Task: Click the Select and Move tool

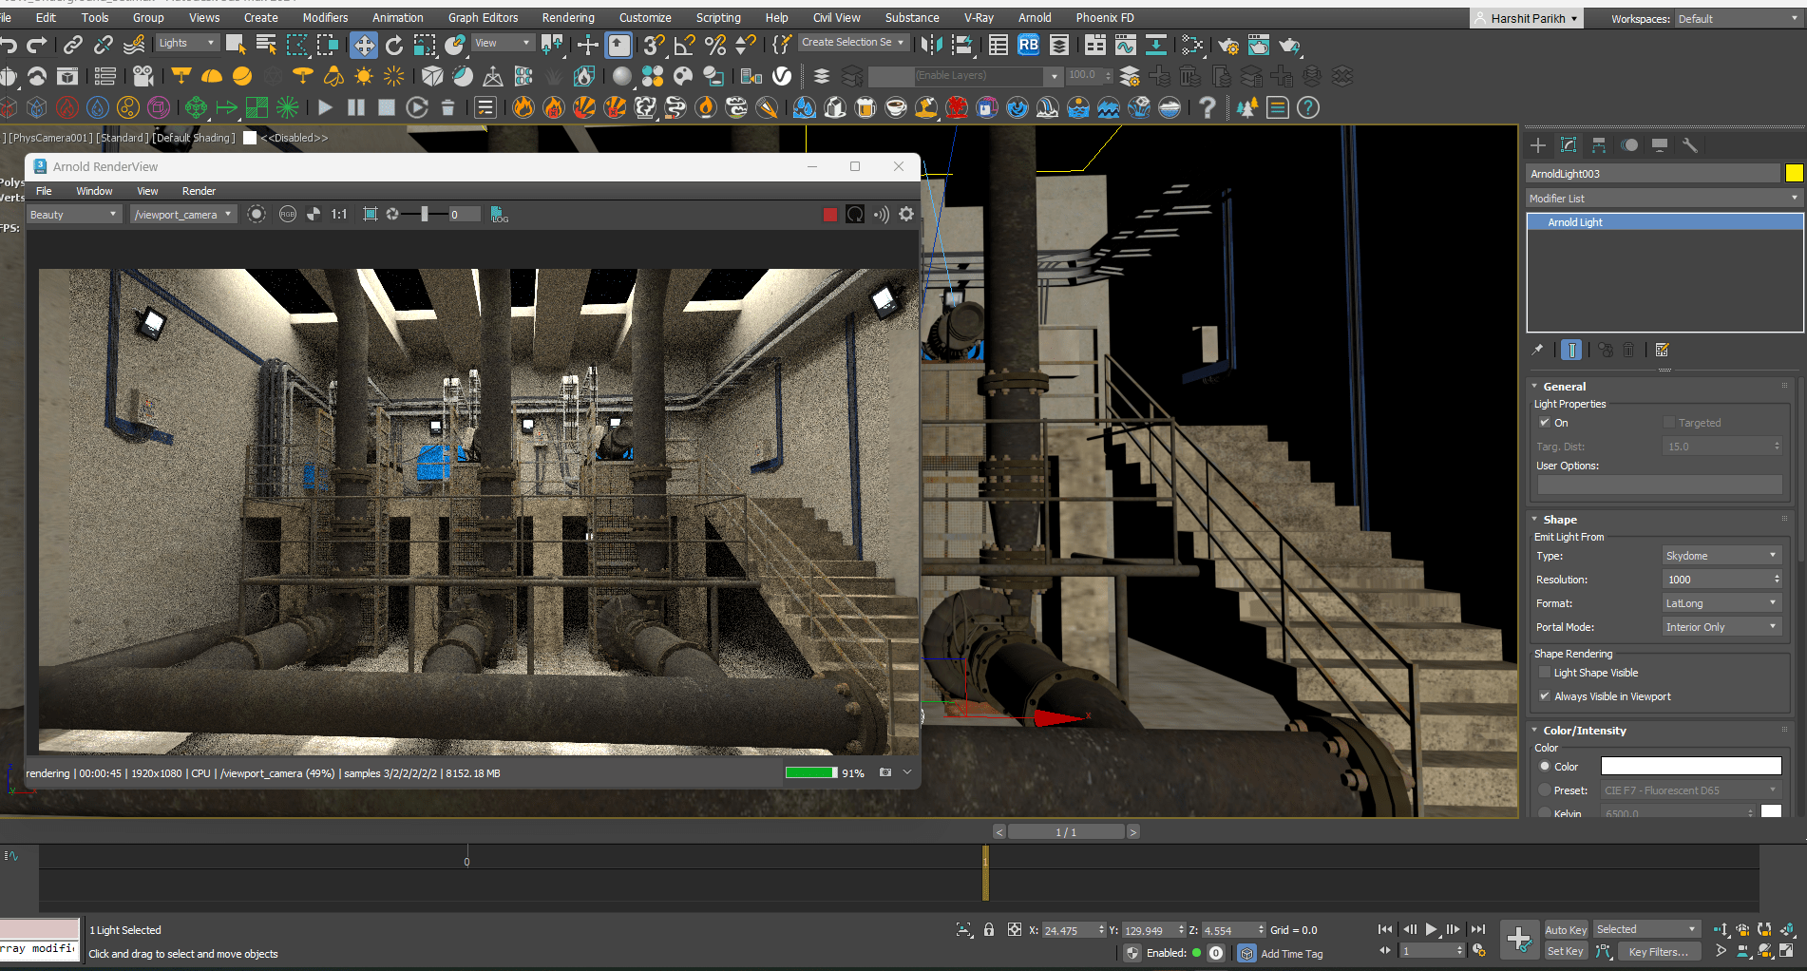Action: [363, 45]
